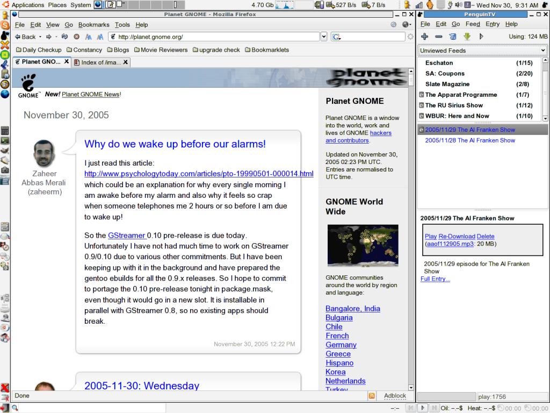Click the Bangalore, India community link
Image resolution: width=550 pixels, height=413 pixels.
[x=352, y=308]
